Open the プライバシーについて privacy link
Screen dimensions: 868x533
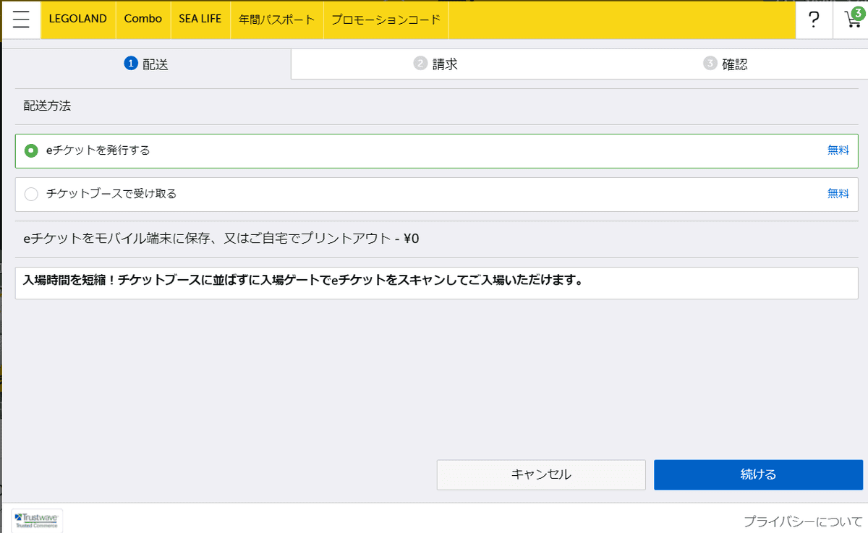[803, 519]
